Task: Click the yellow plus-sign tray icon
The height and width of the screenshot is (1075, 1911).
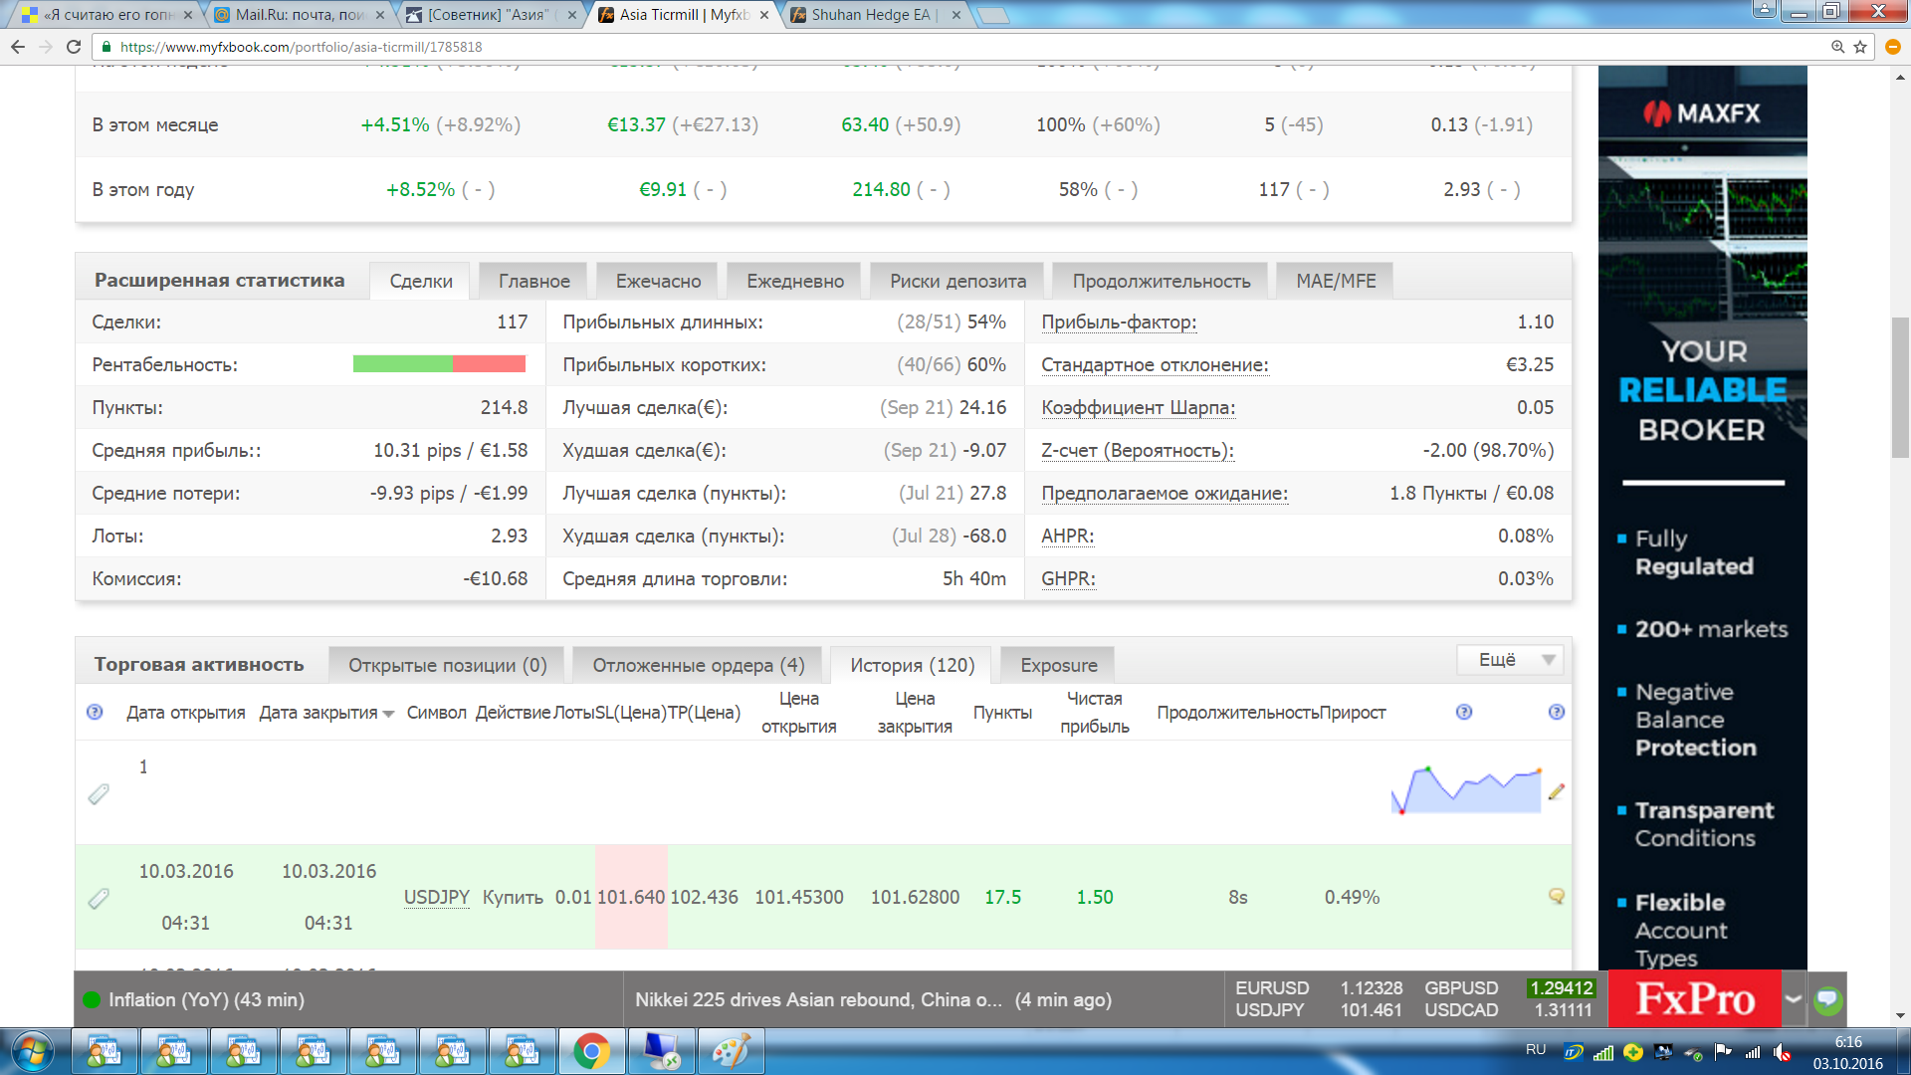Action: [x=1633, y=1052]
